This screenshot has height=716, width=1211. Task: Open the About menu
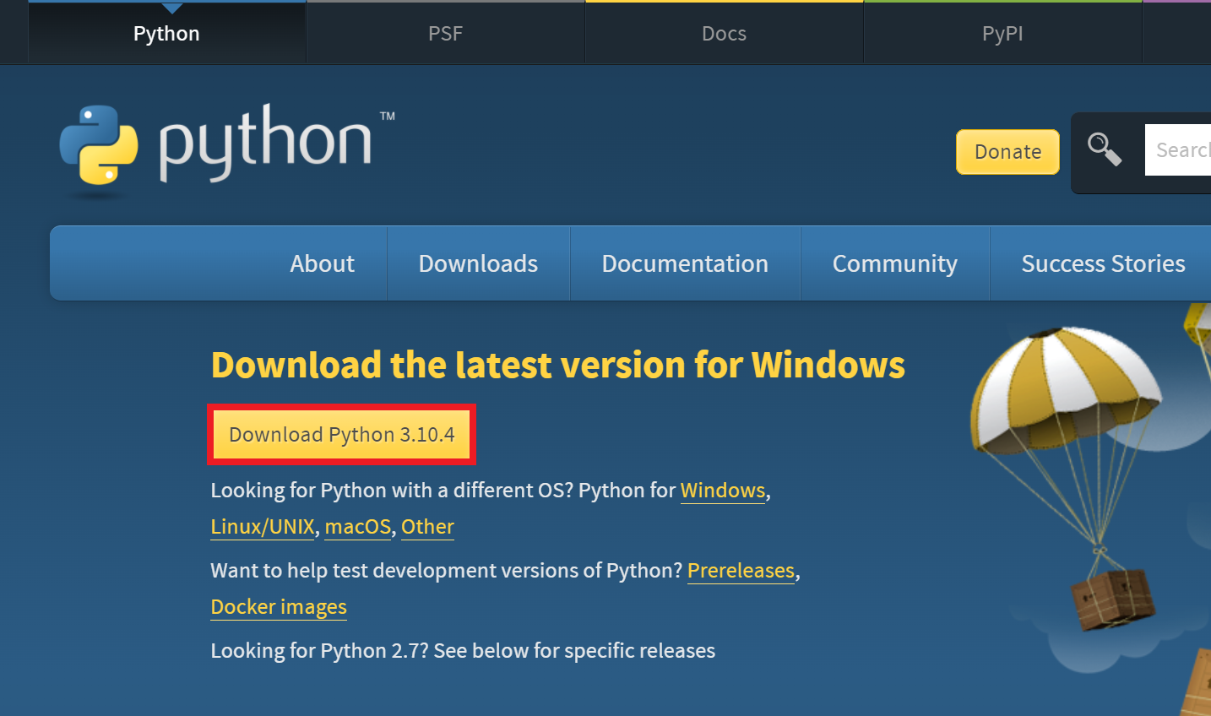point(322,263)
